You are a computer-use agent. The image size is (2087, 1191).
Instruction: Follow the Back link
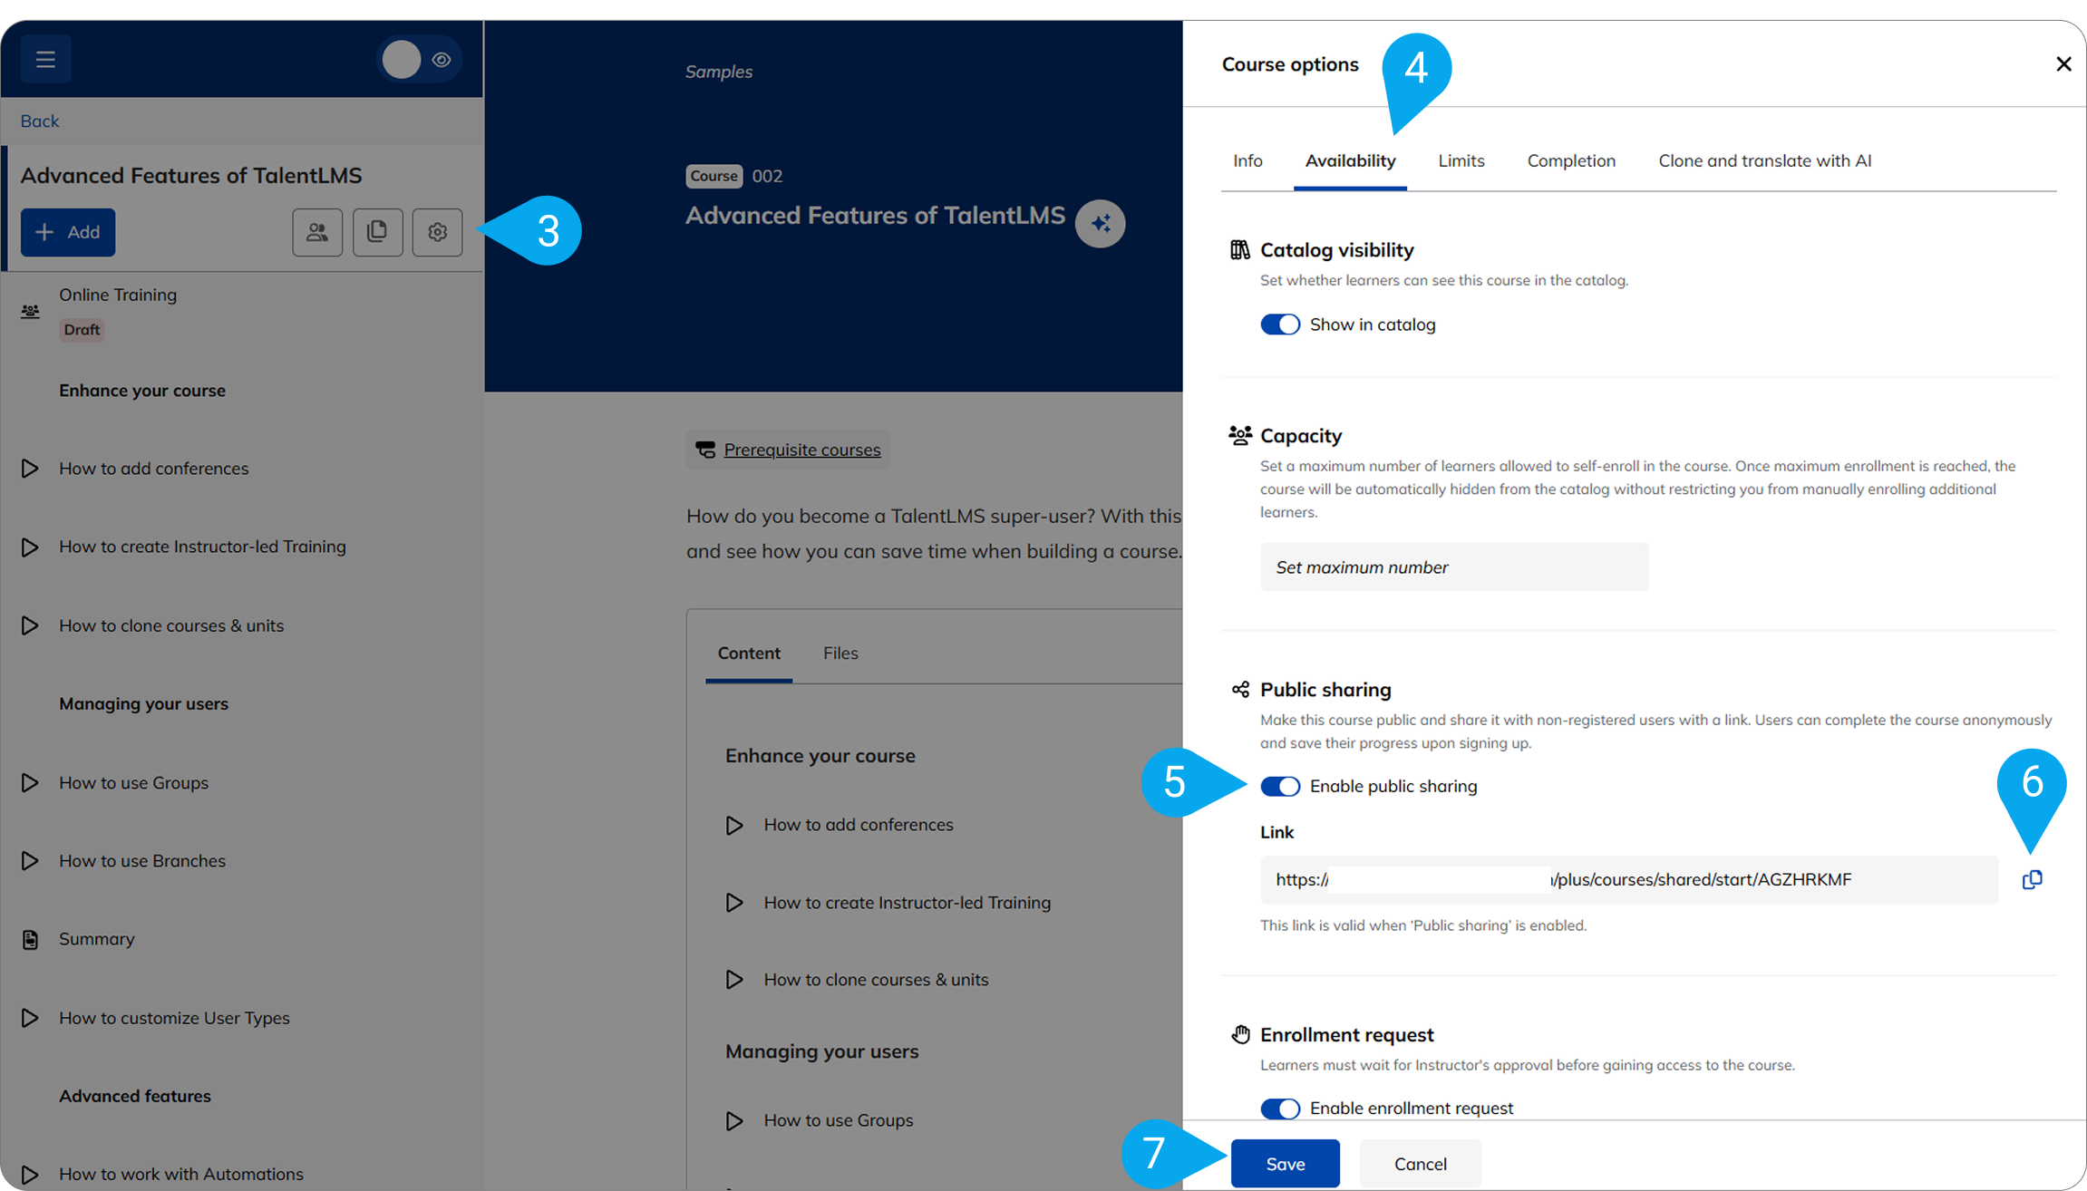click(40, 121)
